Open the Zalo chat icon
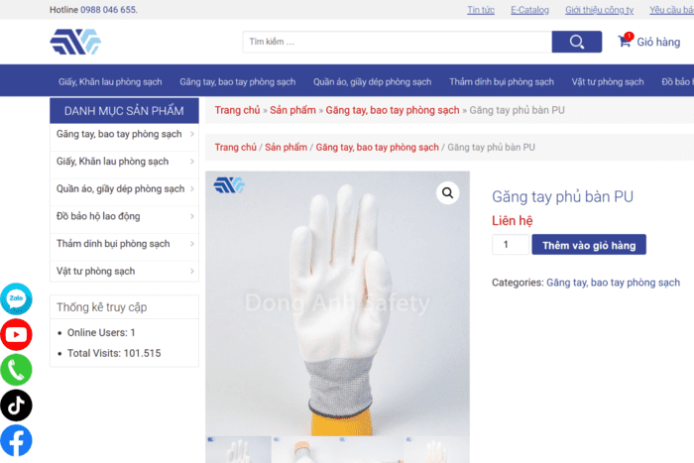The height and width of the screenshot is (463, 694). (x=17, y=298)
